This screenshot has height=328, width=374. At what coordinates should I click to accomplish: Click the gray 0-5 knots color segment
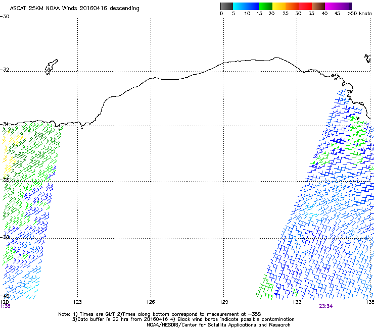(x=226, y=6)
